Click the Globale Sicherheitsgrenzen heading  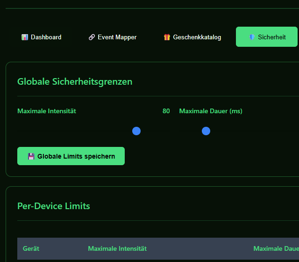75,81
